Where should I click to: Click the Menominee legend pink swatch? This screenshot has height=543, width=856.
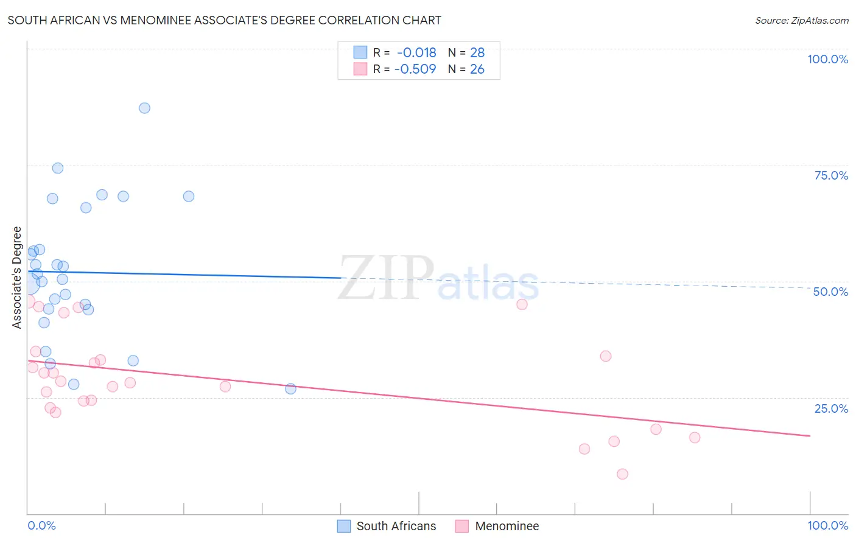pos(462,526)
